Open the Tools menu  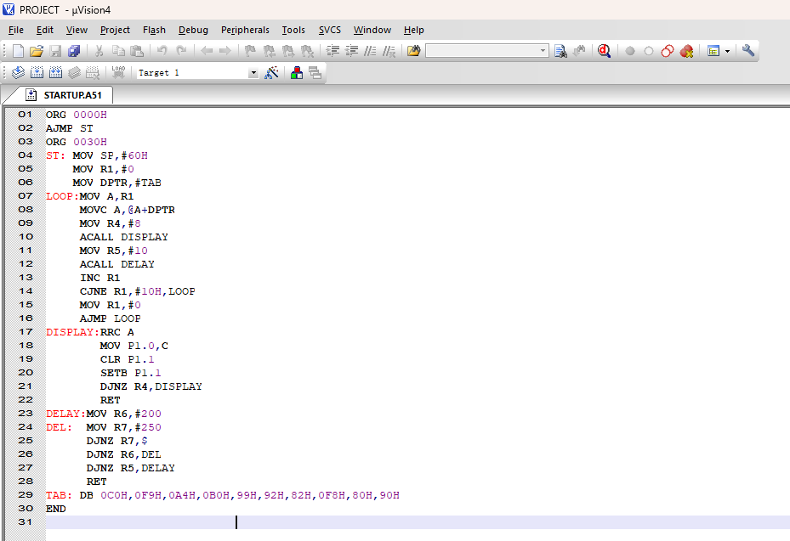(x=293, y=31)
